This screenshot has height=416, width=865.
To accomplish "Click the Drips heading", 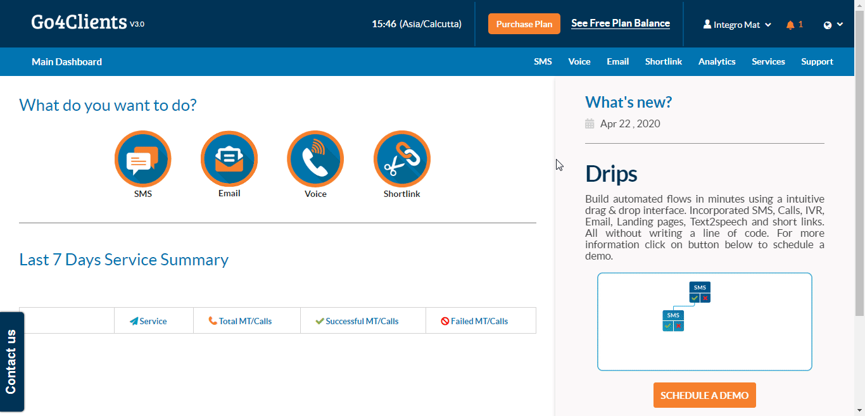I will (x=611, y=173).
